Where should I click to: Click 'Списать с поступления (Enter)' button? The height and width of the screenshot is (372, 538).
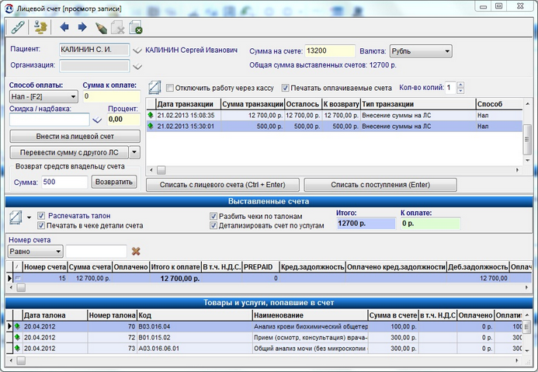380,185
